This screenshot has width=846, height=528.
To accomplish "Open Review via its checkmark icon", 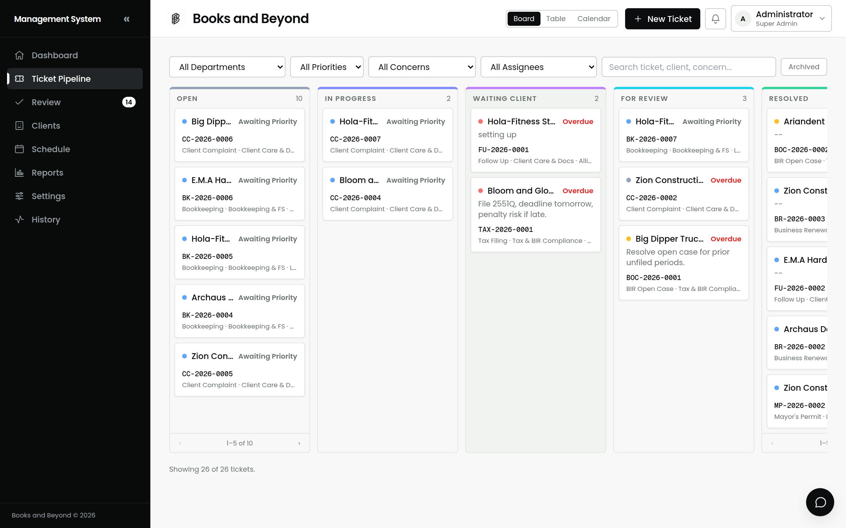I will [20, 102].
